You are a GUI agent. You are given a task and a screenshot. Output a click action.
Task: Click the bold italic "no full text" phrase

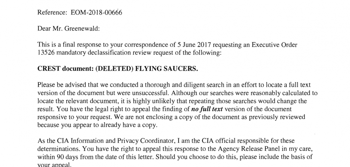click(x=207, y=109)
